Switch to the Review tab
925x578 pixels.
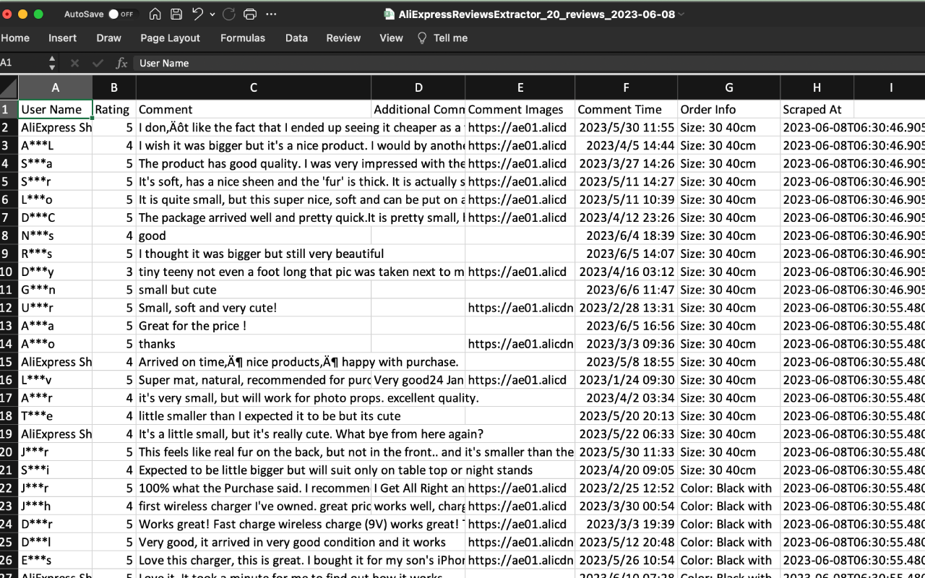[x=343, y=38]
